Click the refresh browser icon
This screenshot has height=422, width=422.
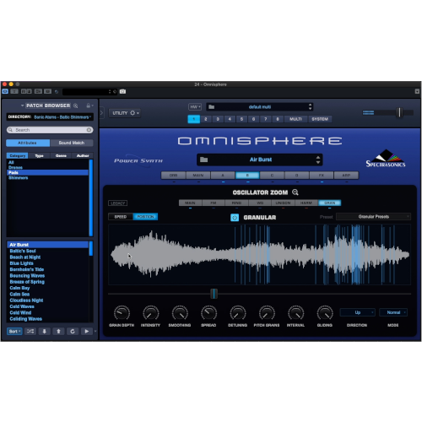(73, 331)
